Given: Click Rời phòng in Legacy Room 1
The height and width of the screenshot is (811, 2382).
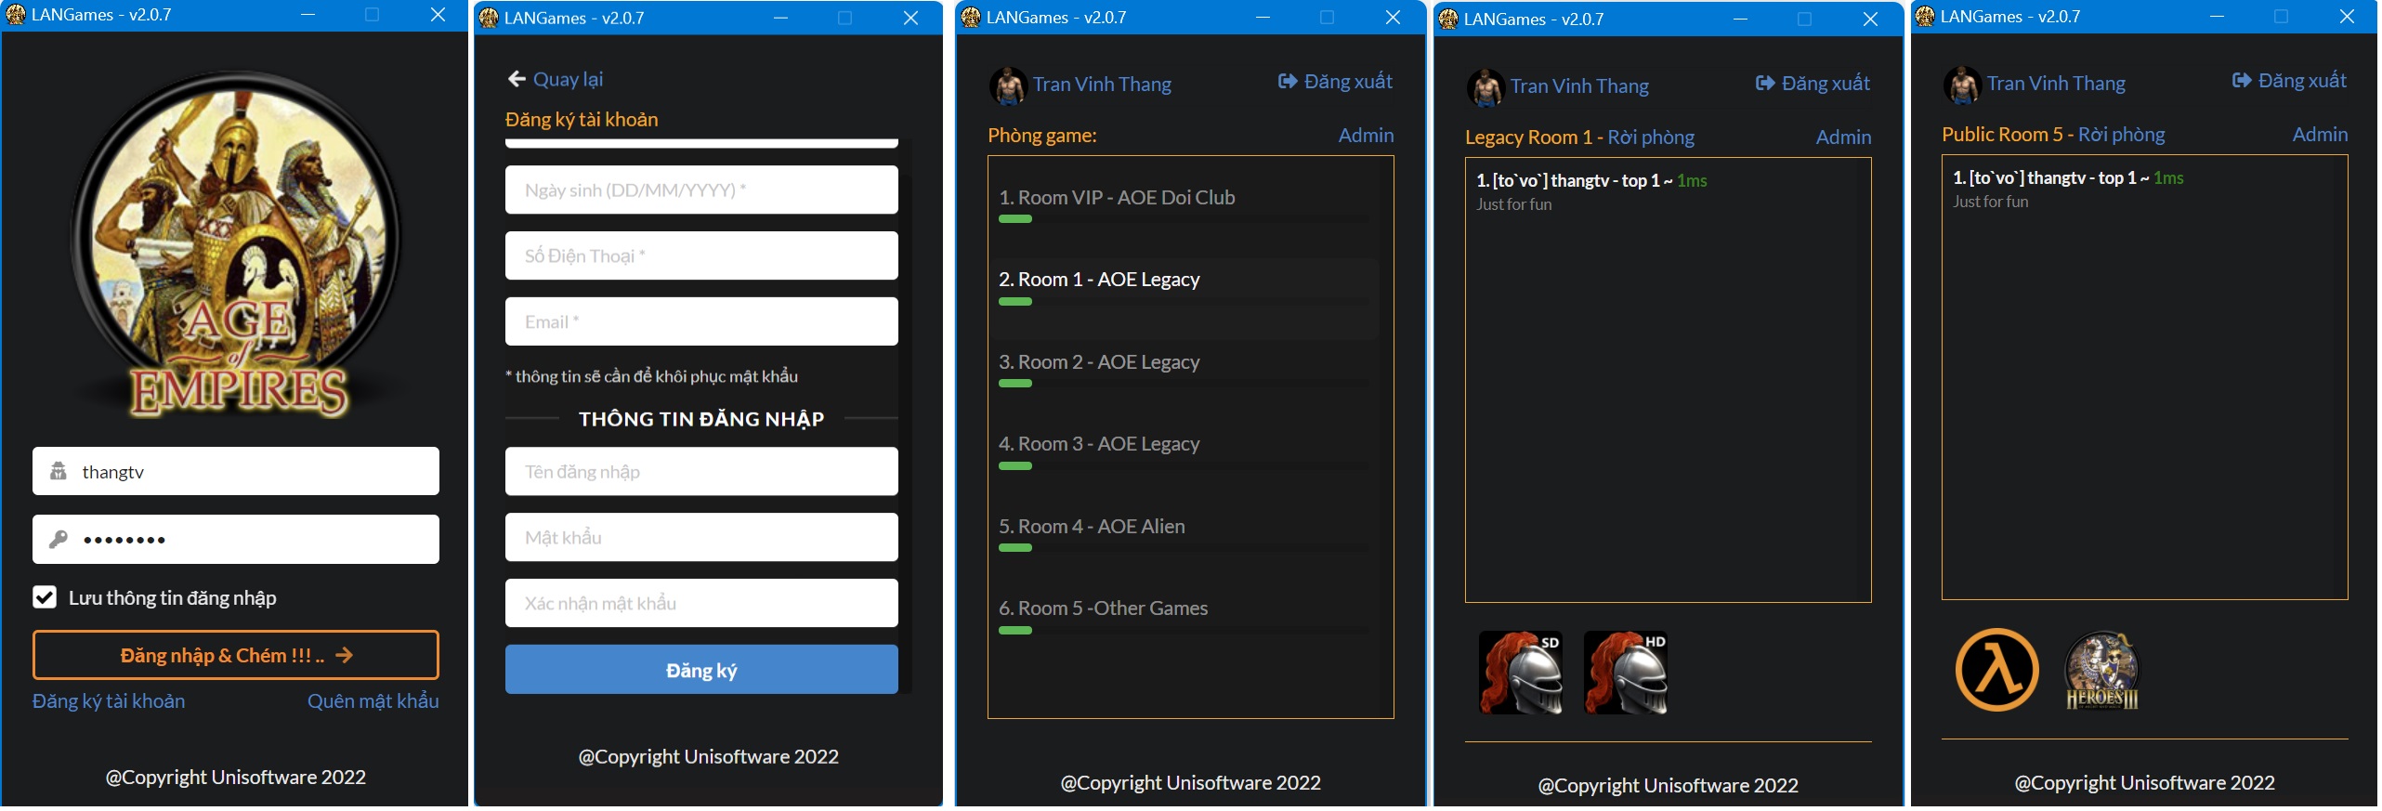Looking at the screenshot, I should click(1651, 137).
